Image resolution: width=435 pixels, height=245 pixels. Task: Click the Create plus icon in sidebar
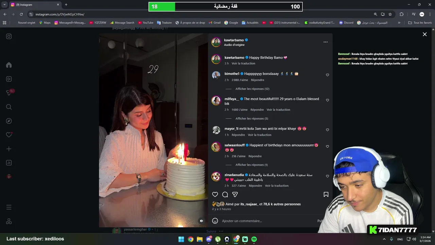(9, 149)
